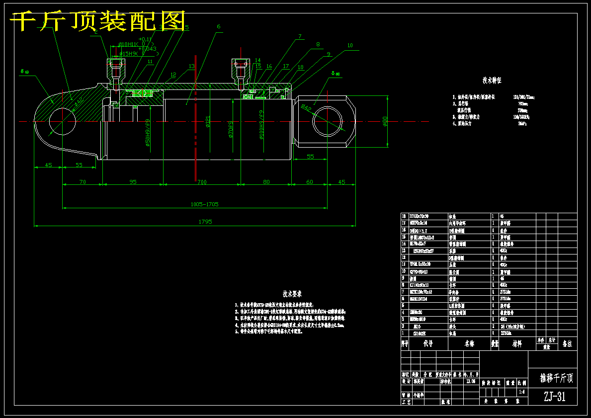Select the 名称 column header
Image resolution: width=591 pixels, height=418 pixels.
point(469,344)
